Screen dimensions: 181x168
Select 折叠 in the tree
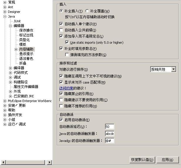pos(23,63)
